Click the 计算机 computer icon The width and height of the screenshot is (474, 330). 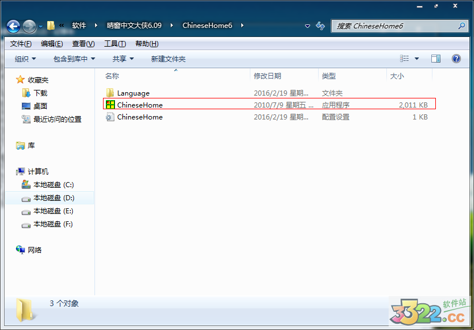(x=20, y=172)
